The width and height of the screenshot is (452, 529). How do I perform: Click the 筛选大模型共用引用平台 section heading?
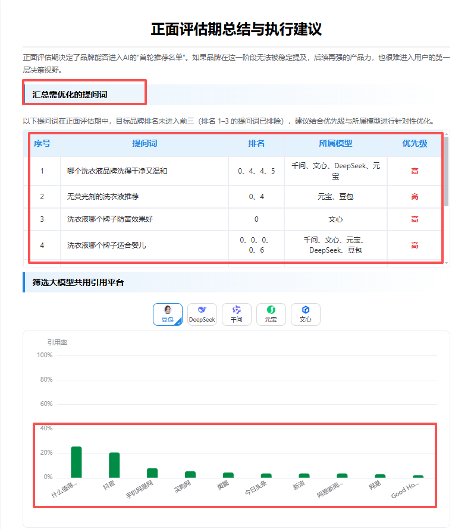(78, 282)
